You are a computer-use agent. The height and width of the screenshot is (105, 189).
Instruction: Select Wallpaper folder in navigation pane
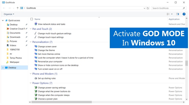(14, 62)
